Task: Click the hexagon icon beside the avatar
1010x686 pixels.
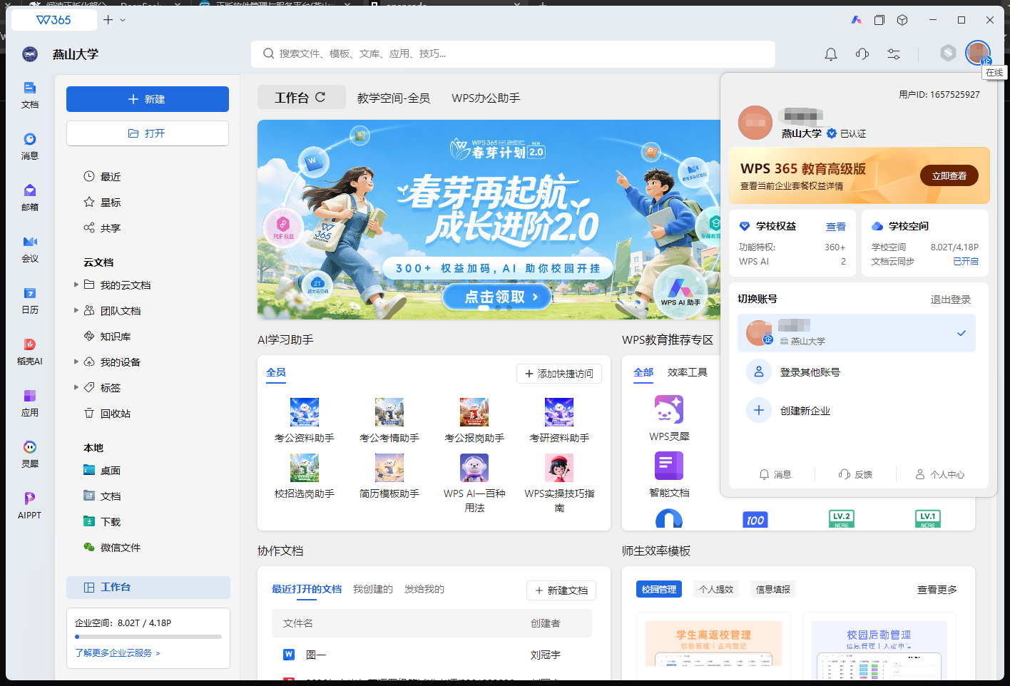Action: [948, 53]
